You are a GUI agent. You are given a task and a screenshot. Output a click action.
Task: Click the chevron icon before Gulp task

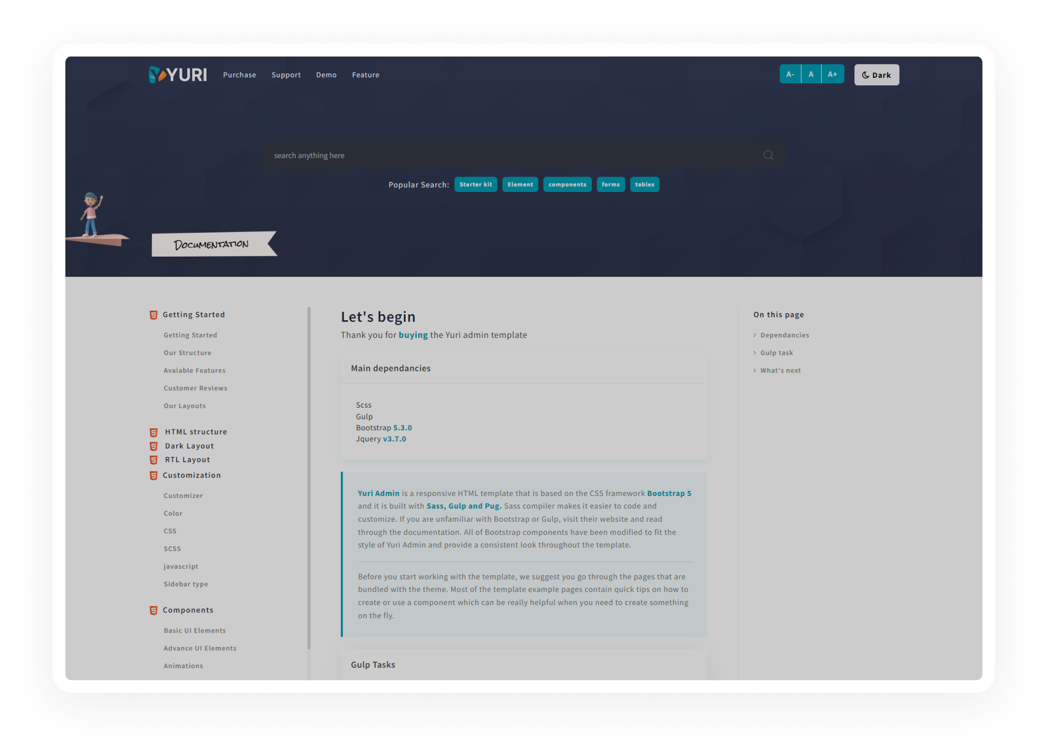tap(754, 352)
